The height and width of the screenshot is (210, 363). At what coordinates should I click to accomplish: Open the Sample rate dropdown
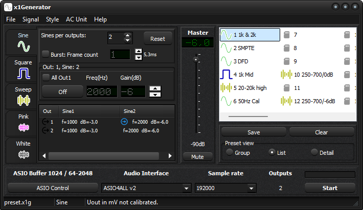[x=225, y=188]
